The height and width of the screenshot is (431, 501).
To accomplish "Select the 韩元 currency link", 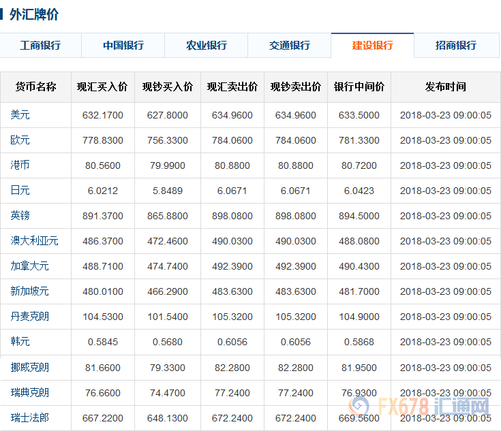I will click(20, 342).
